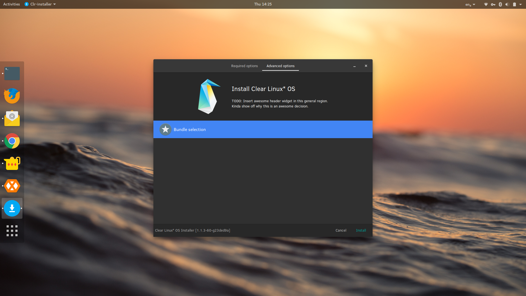526x296 pixels.
Task: Launch Firefox from the dock
Action: coord(12,96)
